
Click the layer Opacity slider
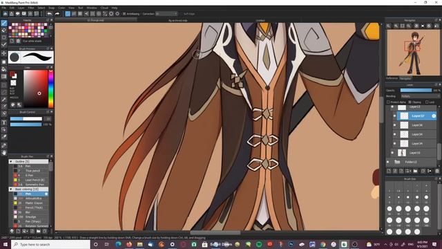pos(416,91)
